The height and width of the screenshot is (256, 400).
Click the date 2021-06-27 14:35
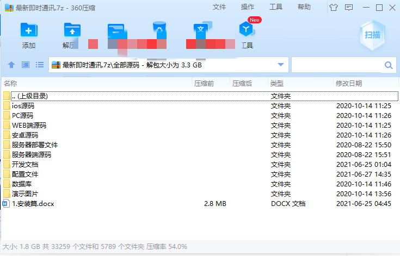364,174
